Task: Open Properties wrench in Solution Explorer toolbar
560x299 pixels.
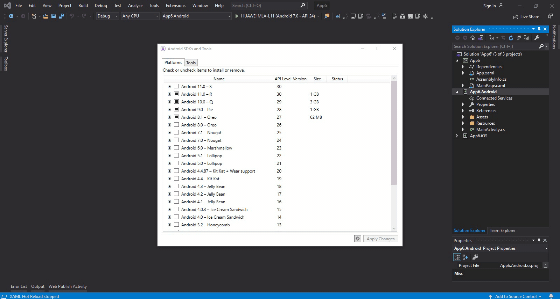Action: coord(537,38)
